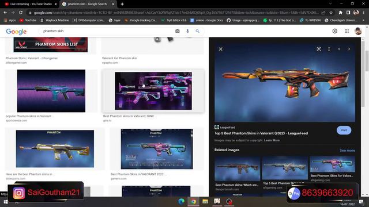The width and height of the screenshot is (369, 207).
Task: Close the YouTube Studio tab
Action: [56, 4]
